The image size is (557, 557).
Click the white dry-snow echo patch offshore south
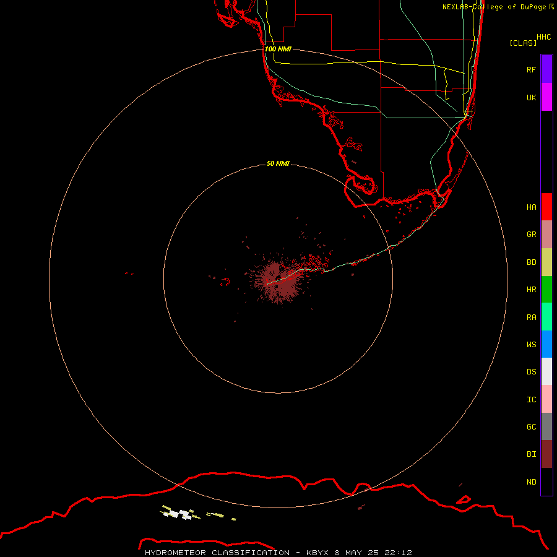(x=179, y=514)
